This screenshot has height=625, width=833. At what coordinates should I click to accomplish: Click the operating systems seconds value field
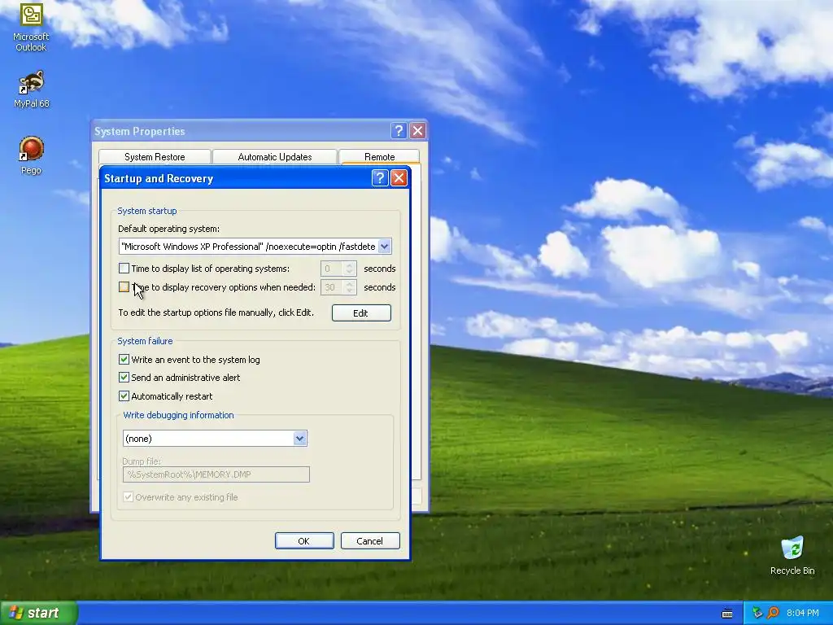click(333, 269)
